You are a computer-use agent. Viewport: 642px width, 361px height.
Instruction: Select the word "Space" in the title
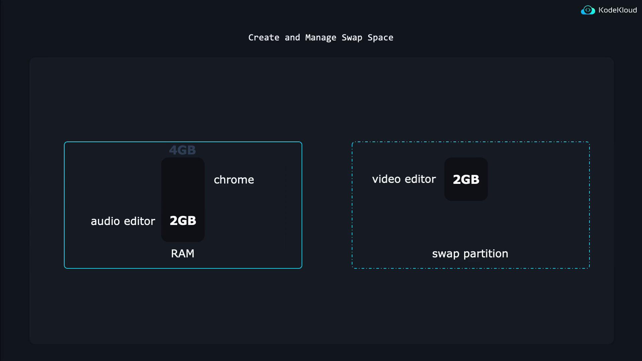[380, 37]
